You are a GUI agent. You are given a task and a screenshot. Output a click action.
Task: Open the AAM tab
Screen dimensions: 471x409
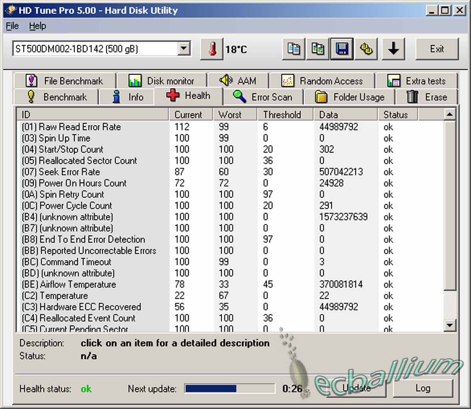(238, 81)
